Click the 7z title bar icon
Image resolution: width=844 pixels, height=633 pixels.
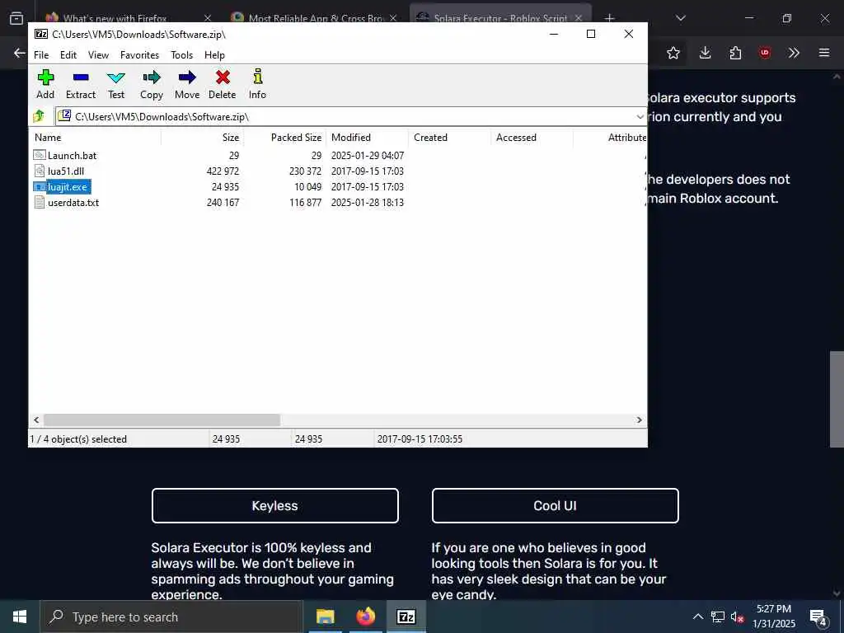pos(41,34)
